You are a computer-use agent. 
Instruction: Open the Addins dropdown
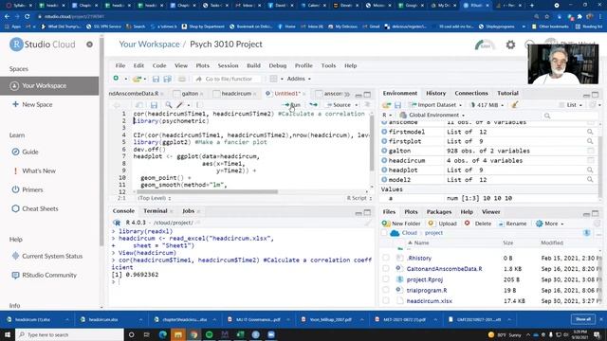coord(299,79)
